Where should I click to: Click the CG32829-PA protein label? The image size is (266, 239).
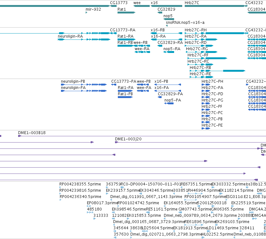[x=170, y=94]
